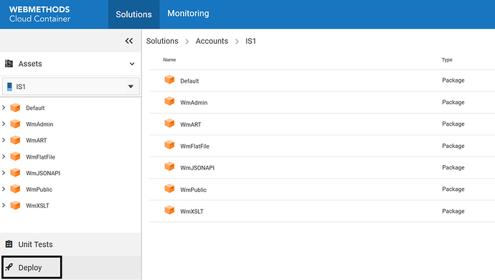The height and width of the screenshot is (280, 495).
Task: Collapse the Assets section chevron
Action: [132, 64]
